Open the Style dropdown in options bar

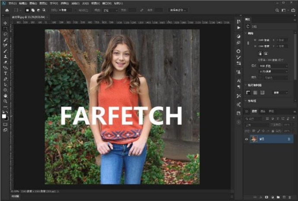(x=110, y=10)
